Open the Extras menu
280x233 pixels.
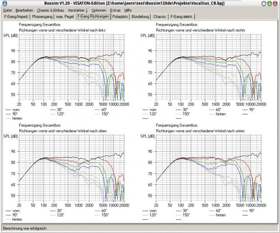tap(115, 10)
